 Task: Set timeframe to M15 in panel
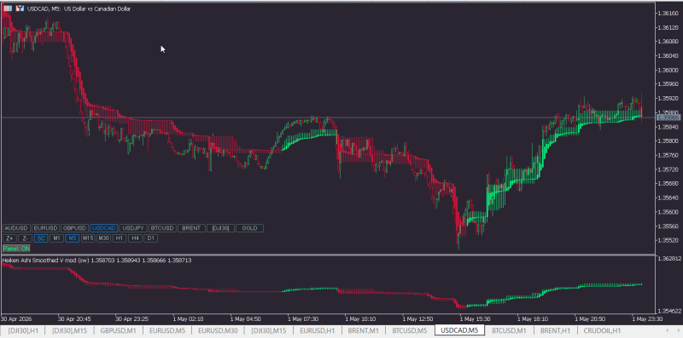click(88, 238)
